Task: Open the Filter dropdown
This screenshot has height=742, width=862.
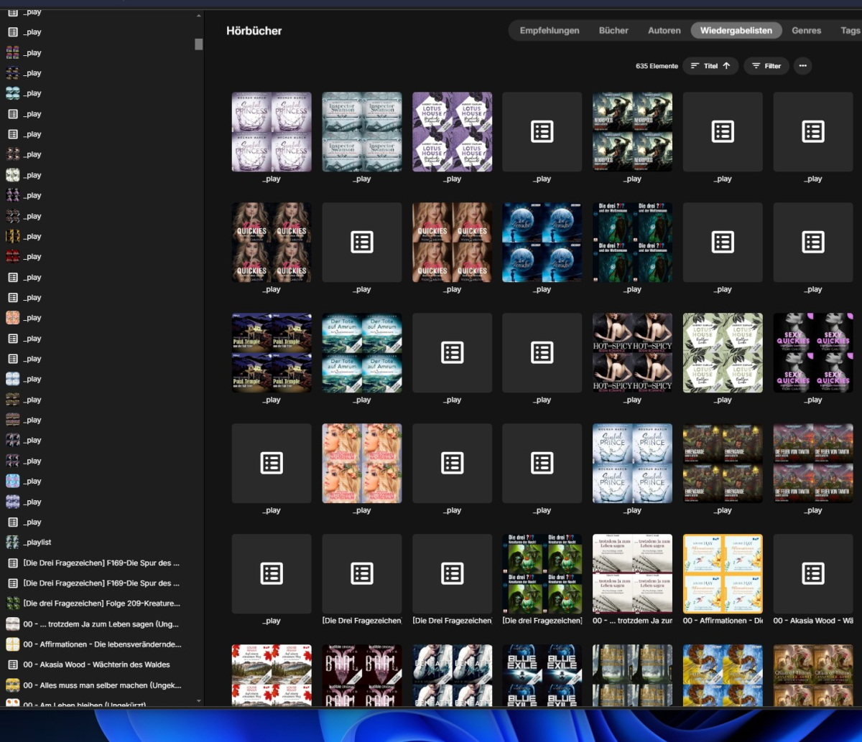Action: coord(766,66)
